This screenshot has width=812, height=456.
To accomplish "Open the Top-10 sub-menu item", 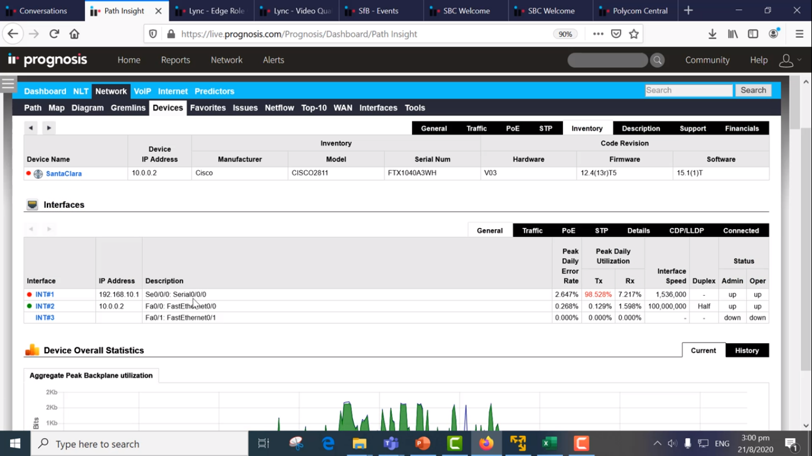I will (314, 108).
